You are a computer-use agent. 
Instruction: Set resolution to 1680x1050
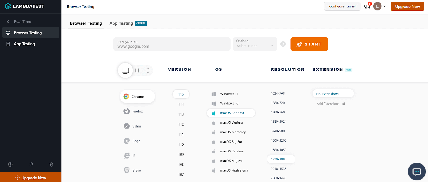pyautogui.click(x=278, y=150)
